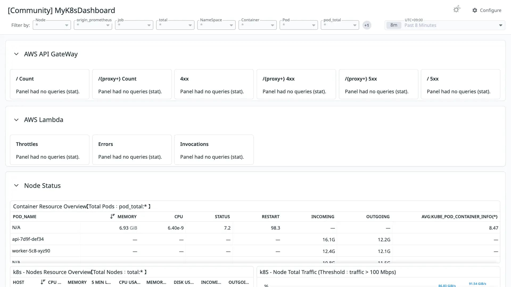The image size is (511, 287).
Task: Collapse the AWS API GateWay section
Action: (16, 54)
